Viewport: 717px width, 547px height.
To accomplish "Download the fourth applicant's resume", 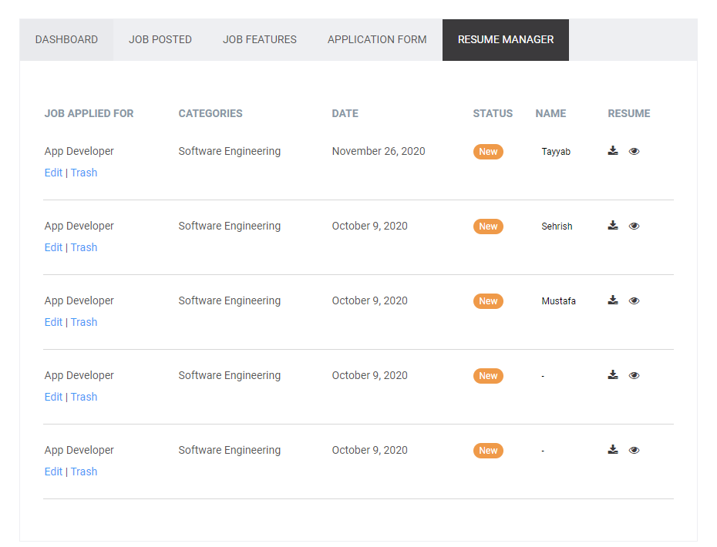I will [613, 375].
